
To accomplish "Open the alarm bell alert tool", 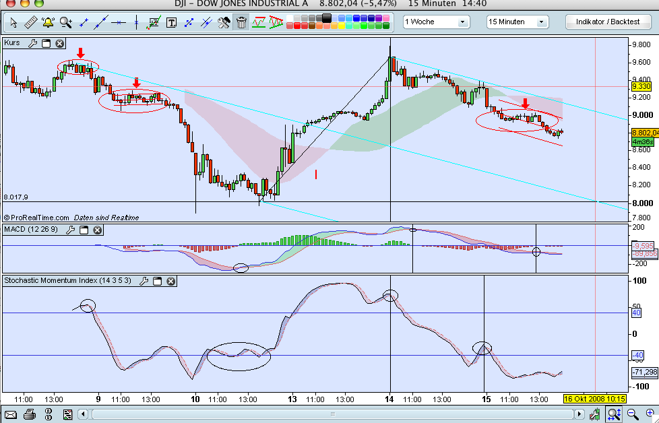I will 48,22.
